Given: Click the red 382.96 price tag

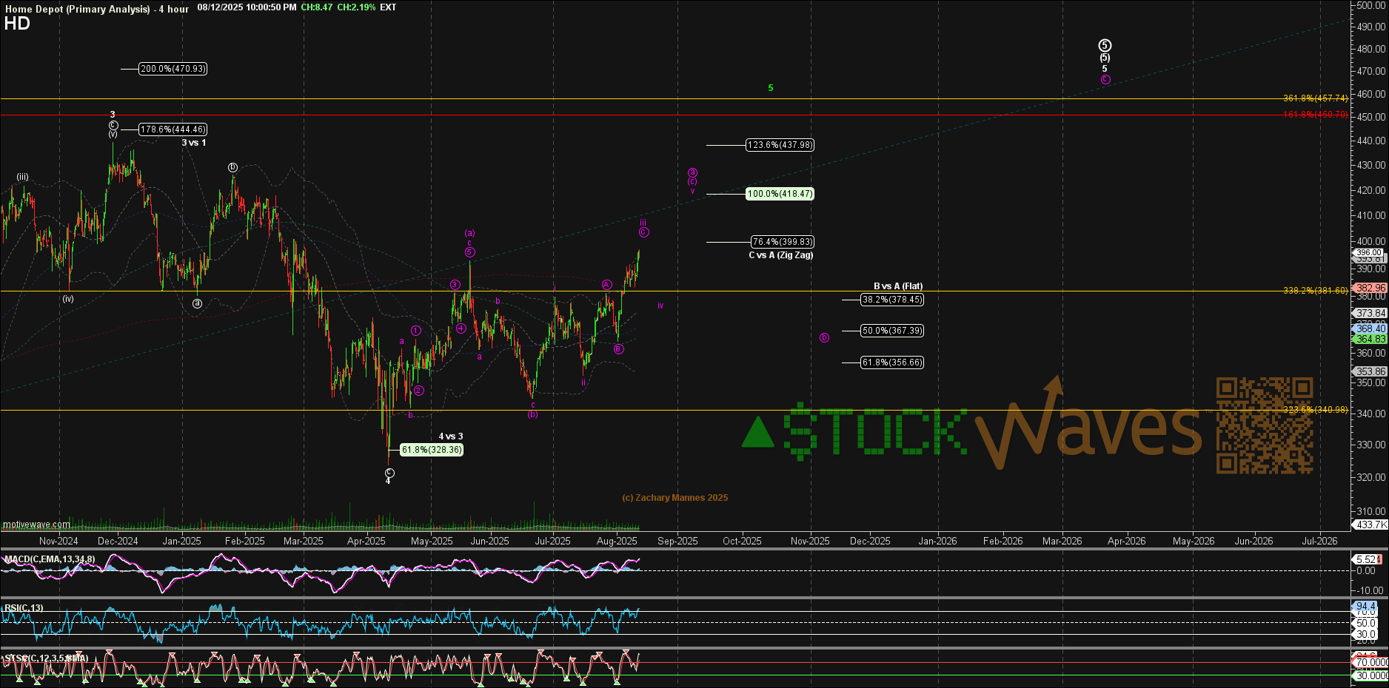Looking at the screenshot, I should click(1370, 288).
